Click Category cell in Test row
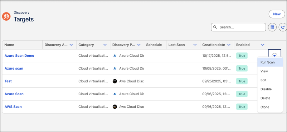This screenshot has height=132, width=287. 93,81
